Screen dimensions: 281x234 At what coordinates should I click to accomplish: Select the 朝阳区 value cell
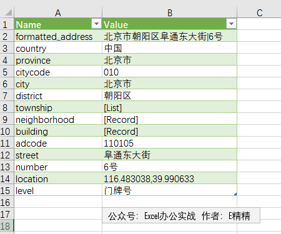[170, 95]
